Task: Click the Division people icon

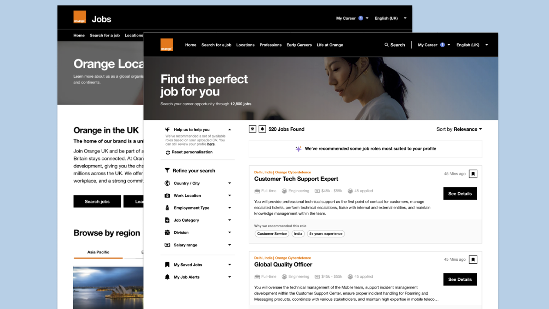Action: (x=167, y=233)
